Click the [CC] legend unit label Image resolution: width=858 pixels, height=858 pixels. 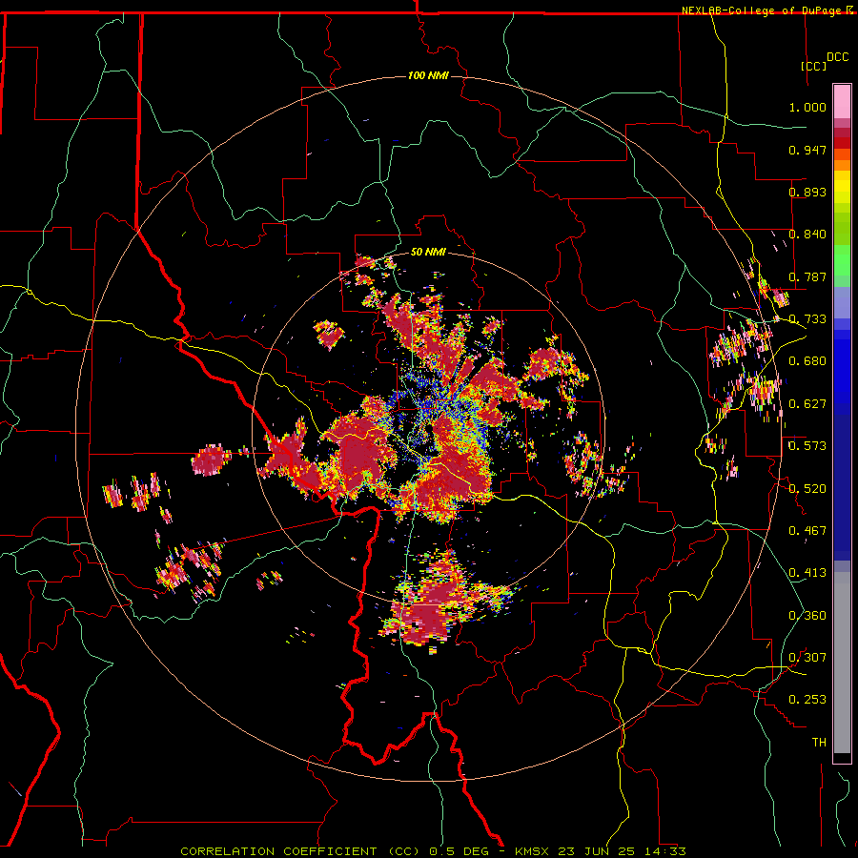814,66
